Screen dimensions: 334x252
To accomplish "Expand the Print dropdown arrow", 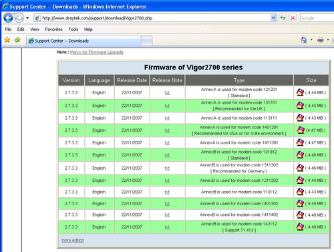I will (x=328, y=40).
